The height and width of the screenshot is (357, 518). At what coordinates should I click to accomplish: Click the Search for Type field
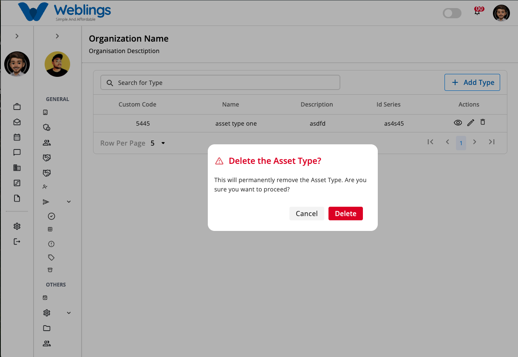[220, 83]
